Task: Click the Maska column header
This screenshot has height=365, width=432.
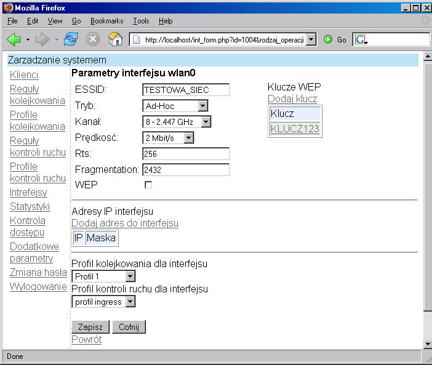Action: (101, 238)
